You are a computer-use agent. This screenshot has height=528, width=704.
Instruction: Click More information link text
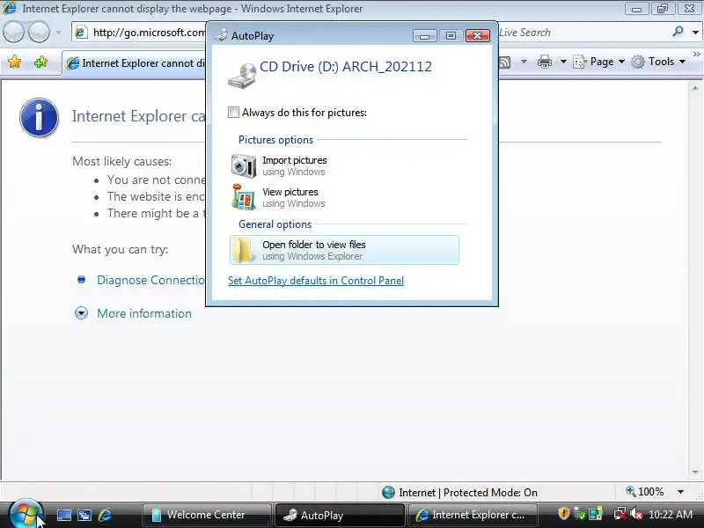(144, 313)
